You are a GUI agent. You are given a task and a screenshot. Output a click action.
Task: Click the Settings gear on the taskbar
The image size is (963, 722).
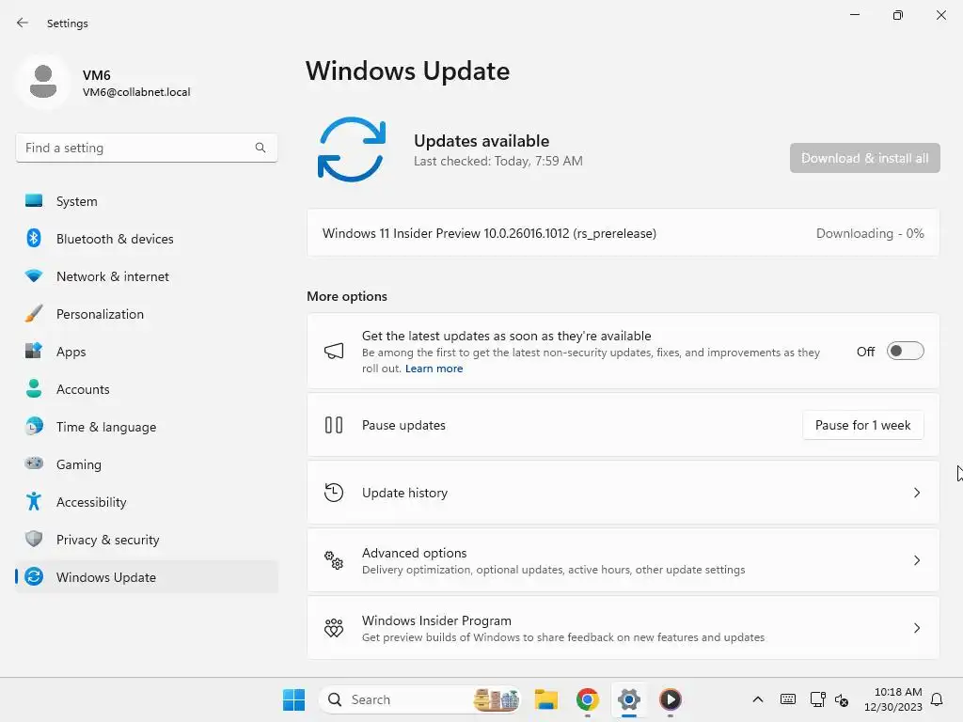pyautogui.click(x=629, y=699)
